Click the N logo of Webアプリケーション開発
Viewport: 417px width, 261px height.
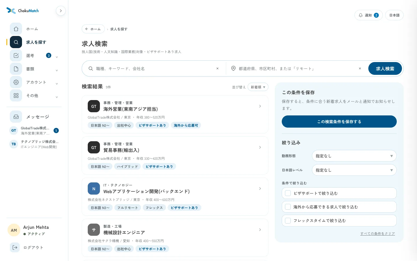pyautogui.click(x=94, y=189)
